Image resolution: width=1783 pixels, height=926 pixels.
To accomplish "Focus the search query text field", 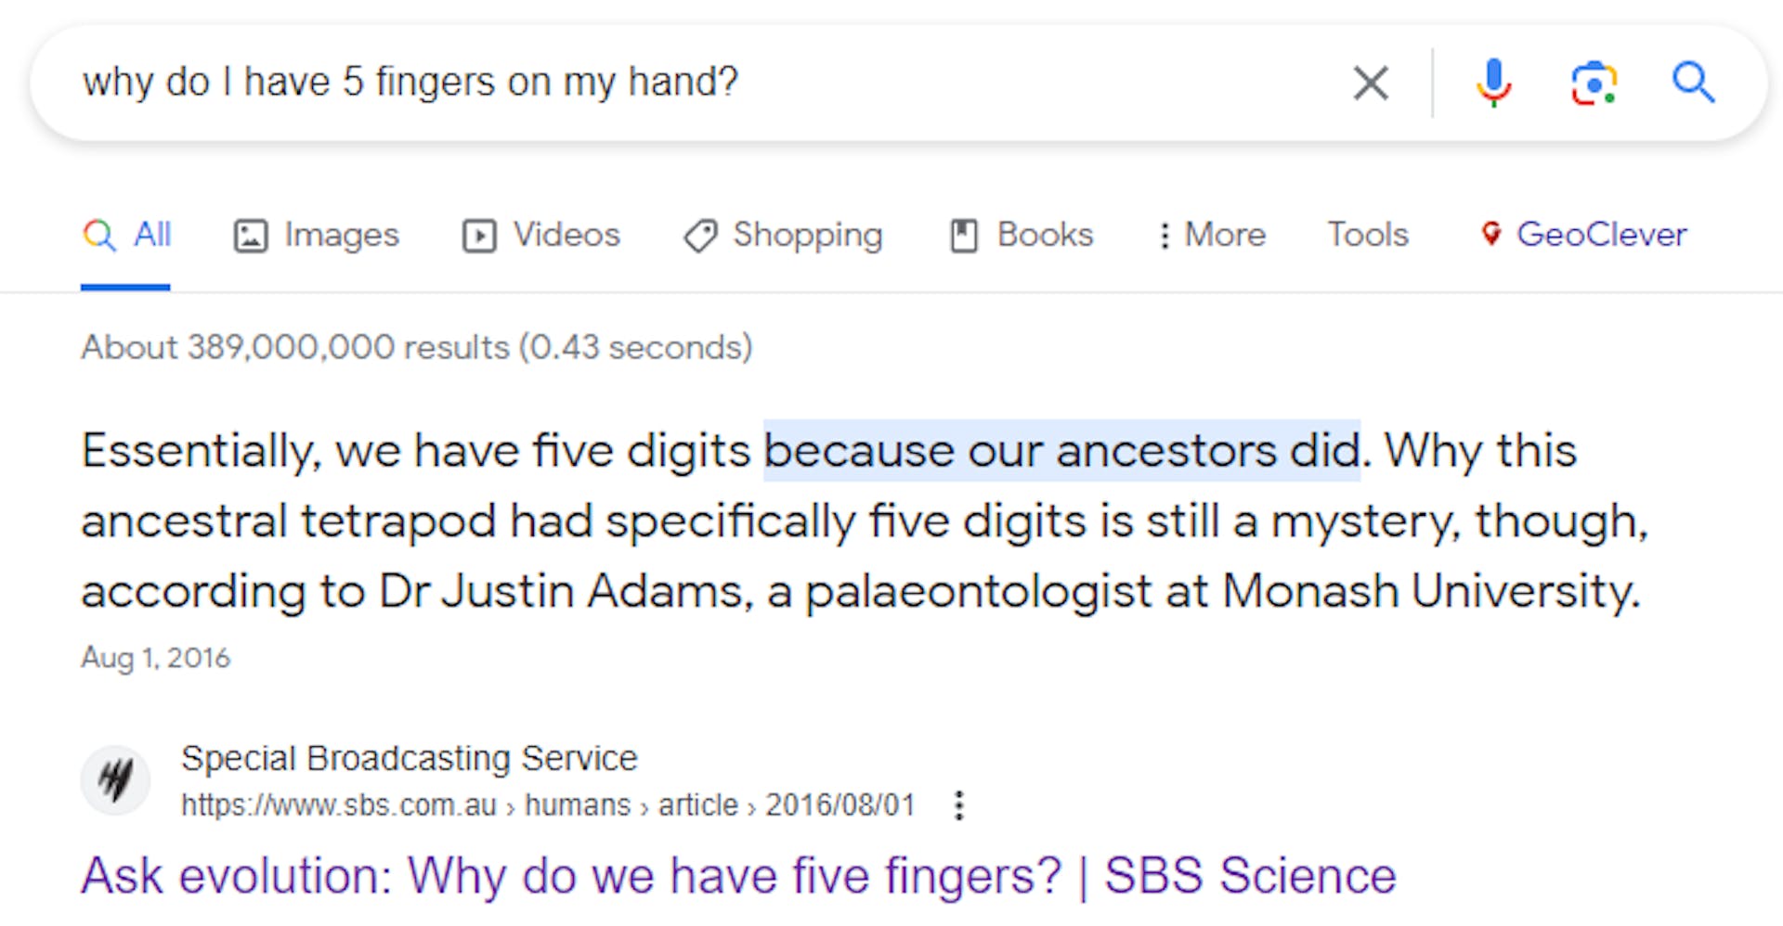I will pos(706,83).
